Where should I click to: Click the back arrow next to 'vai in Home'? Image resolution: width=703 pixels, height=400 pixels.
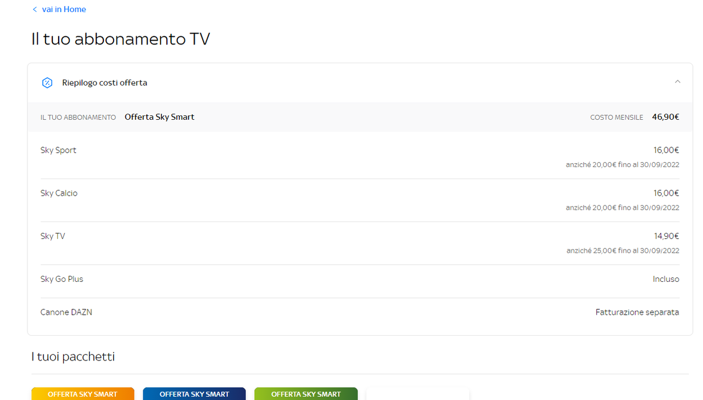(35, 9)
